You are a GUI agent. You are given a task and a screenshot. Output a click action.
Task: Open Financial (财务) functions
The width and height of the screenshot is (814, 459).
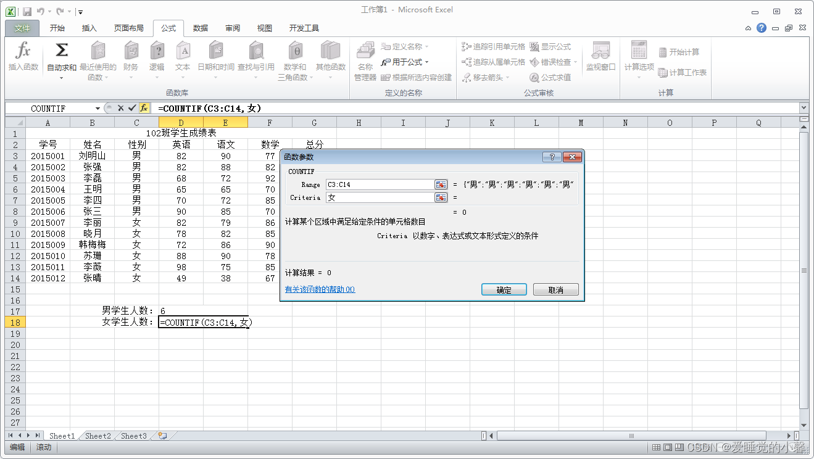131,60
